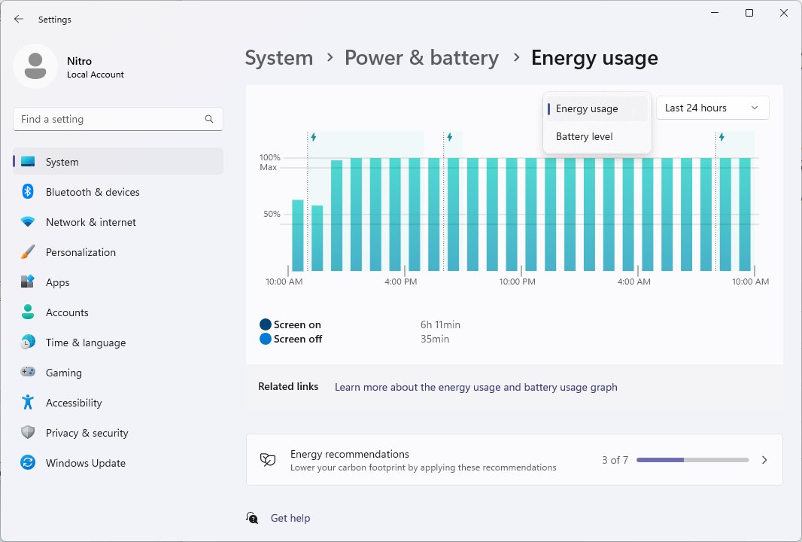Screen dimensions: 802x542
Task: Click the Time & language globe icon
Action: [x=28, y=342]
